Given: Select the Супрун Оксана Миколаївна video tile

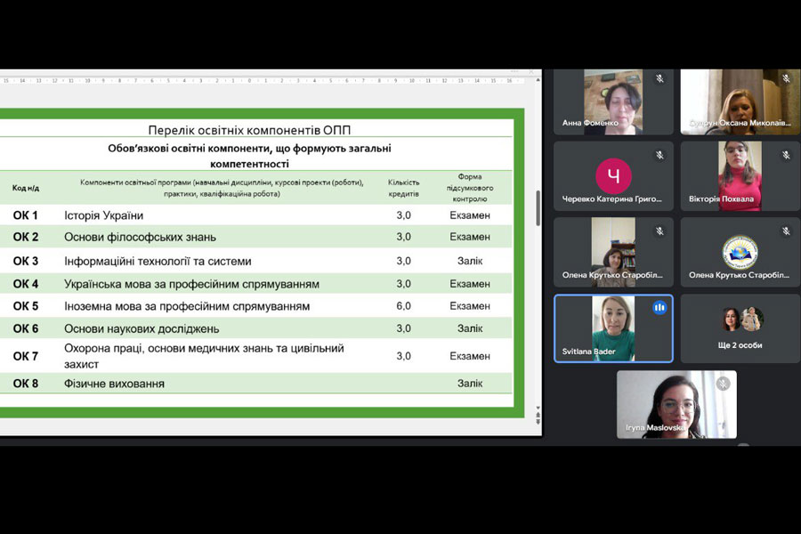Looking at the screenshot, I should [x=740, y=101].
